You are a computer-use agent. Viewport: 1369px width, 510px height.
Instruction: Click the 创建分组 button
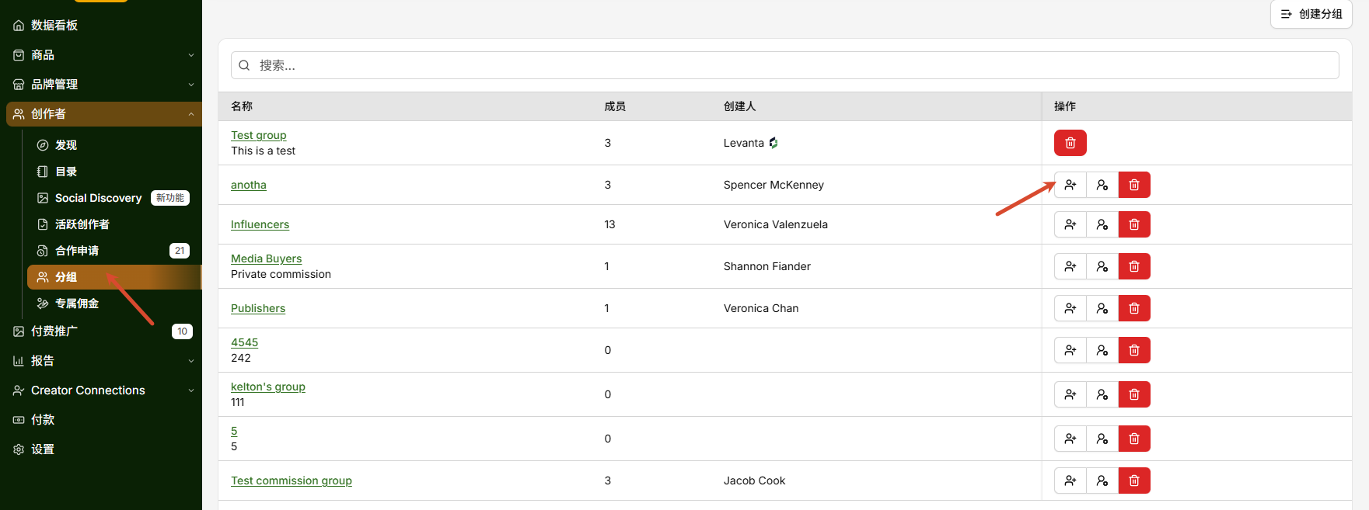coord(1311,14)
